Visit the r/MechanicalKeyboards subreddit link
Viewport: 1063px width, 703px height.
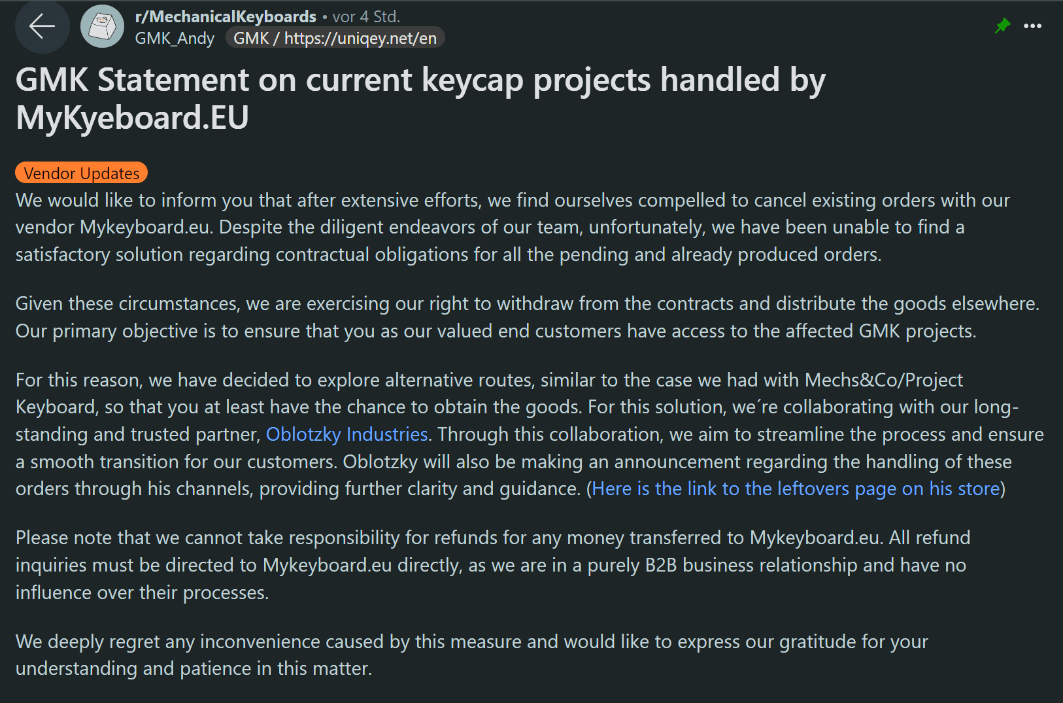tap(226, 16)
